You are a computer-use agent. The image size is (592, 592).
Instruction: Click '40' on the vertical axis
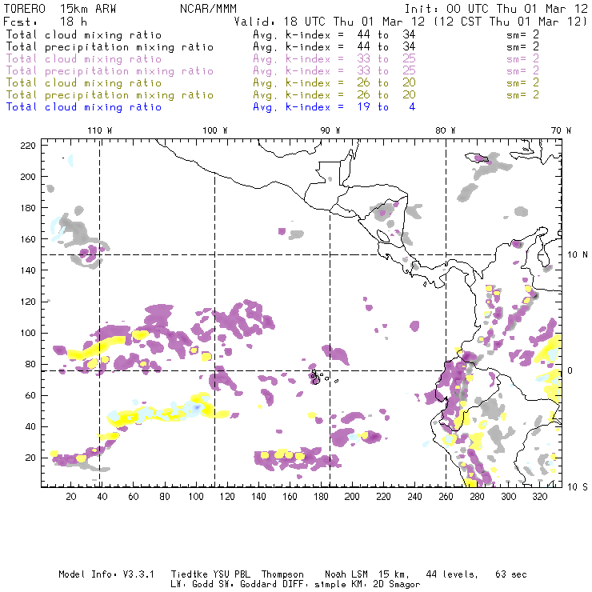30,426
